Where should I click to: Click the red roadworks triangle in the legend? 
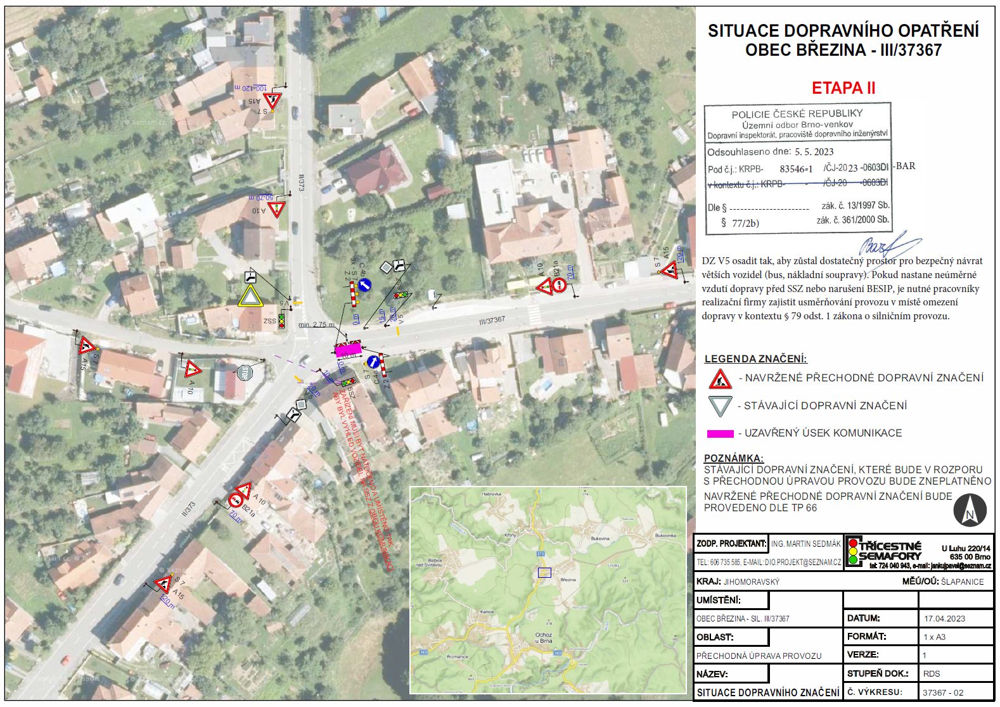pos(720,379)
